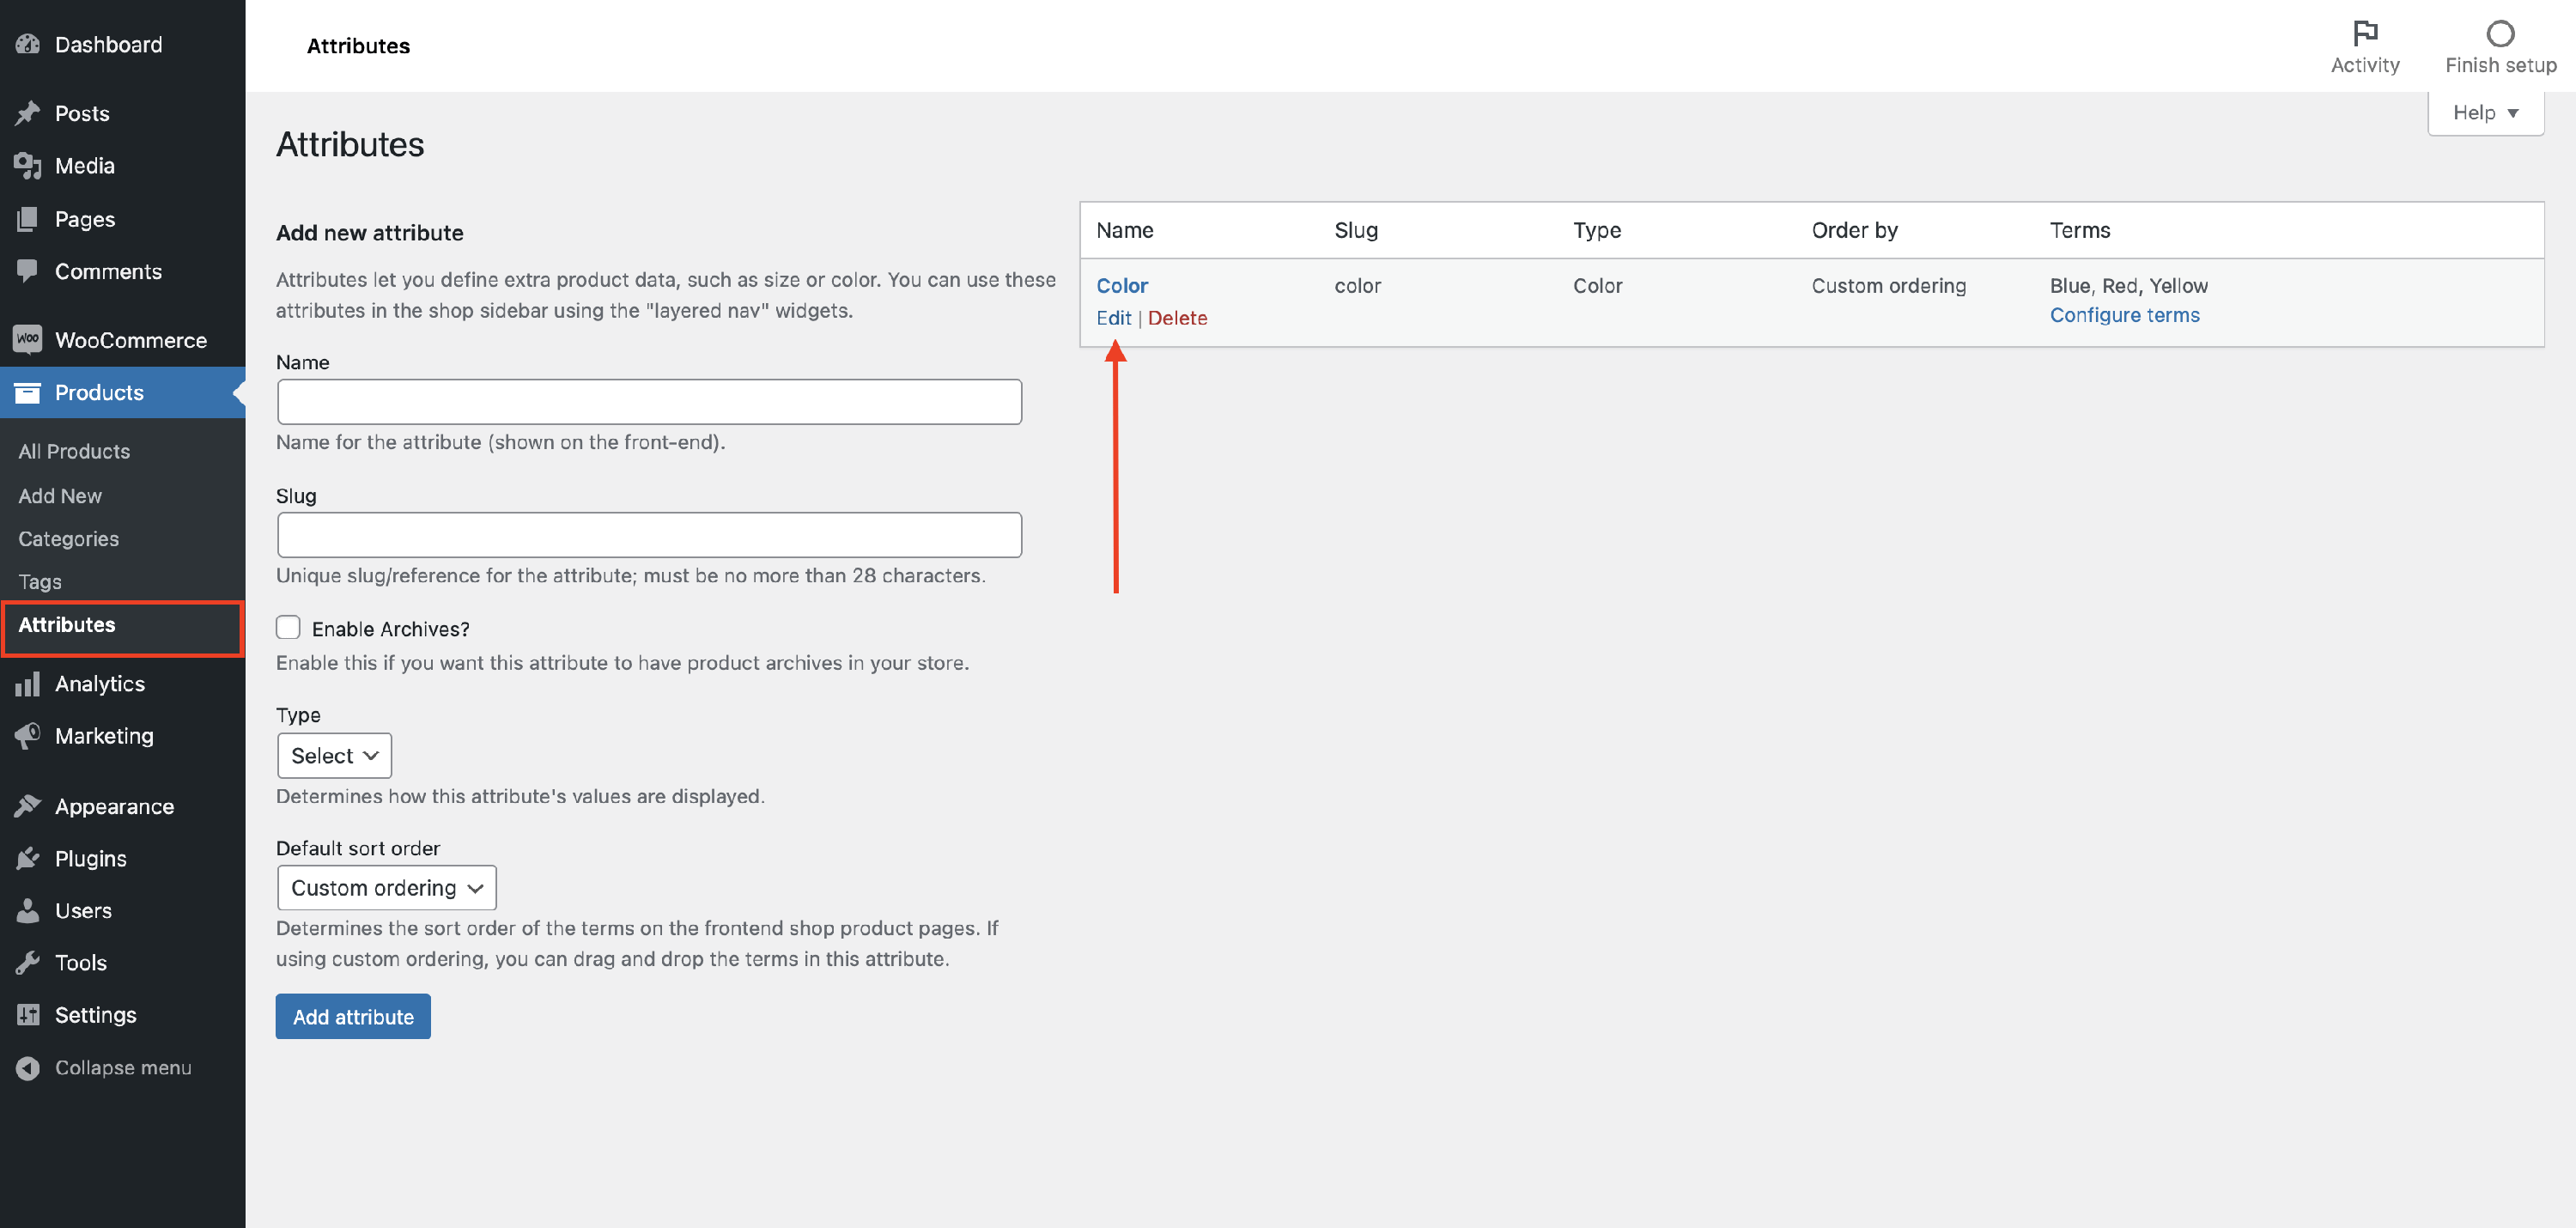The height and width of the screenshot is (1228, 2576).
Task: Click the Finish setup circle icon
Action: click(2500, 34)
